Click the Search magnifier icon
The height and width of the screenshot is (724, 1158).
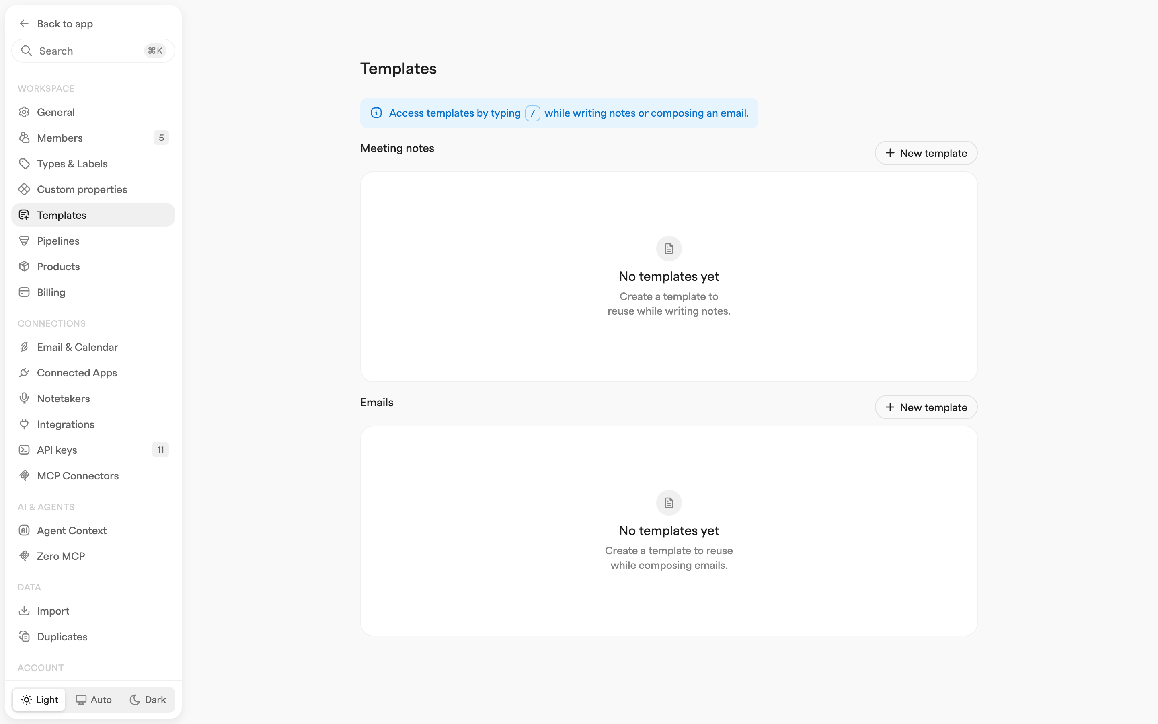tap(26, 51)
